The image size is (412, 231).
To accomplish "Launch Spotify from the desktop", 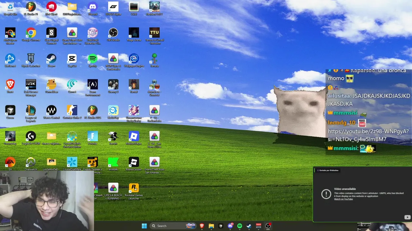I will 93,60.
